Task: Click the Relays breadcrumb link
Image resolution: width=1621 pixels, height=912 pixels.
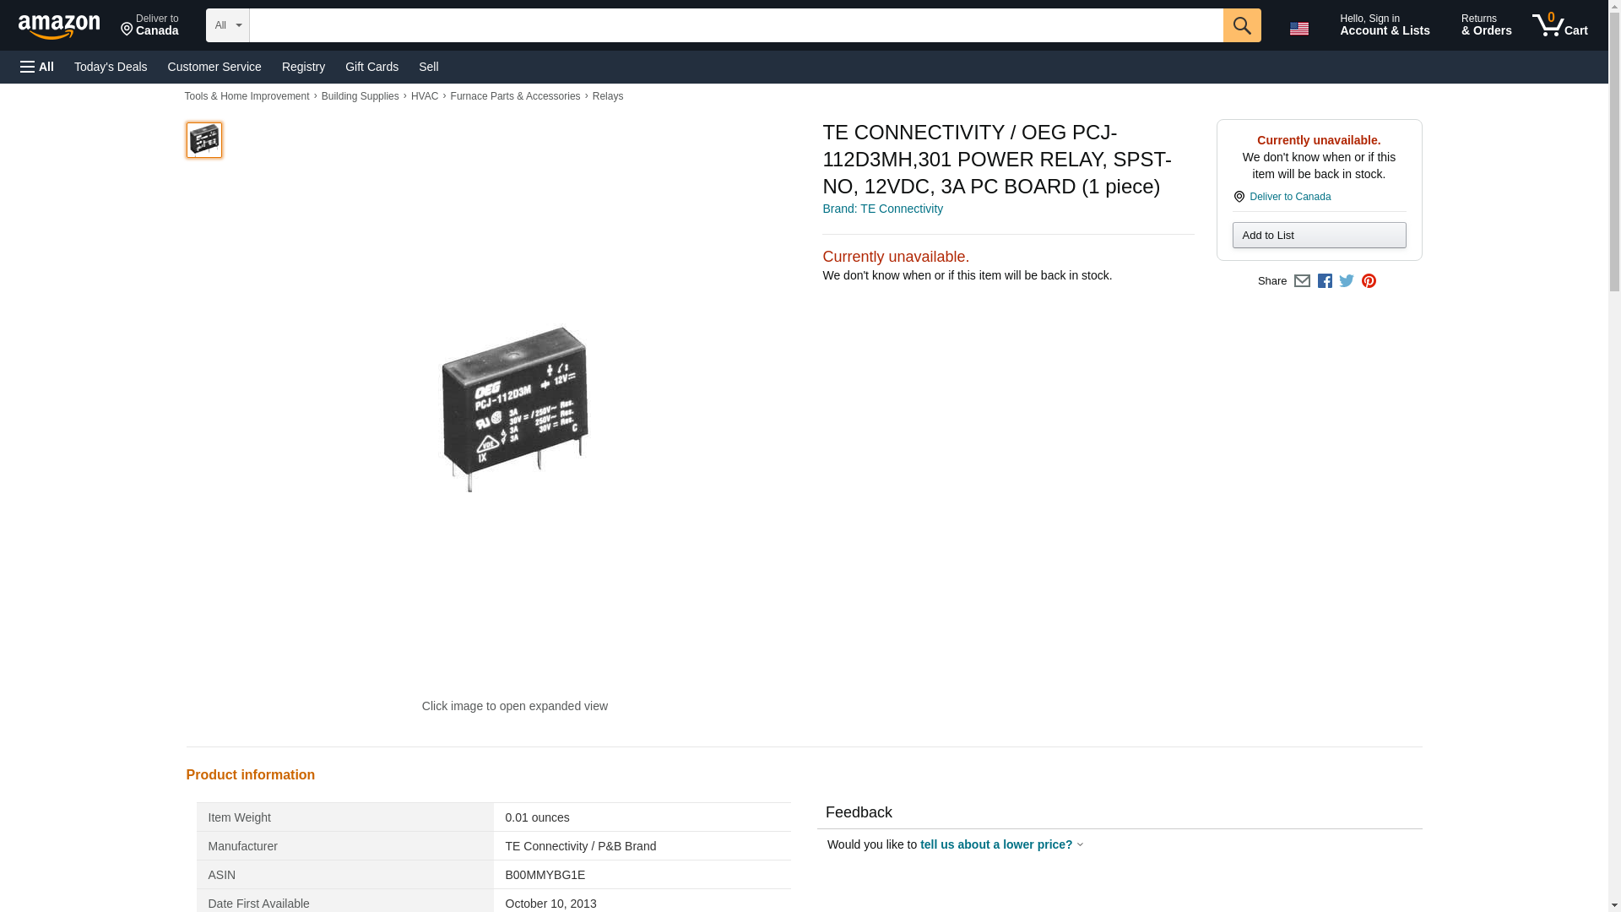Action: (608, 96)
